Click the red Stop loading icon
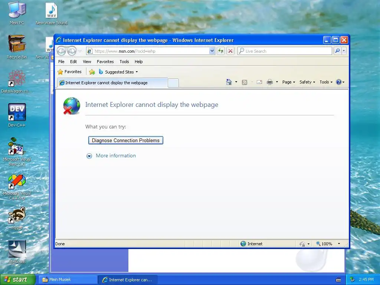 tap(230, 51)
